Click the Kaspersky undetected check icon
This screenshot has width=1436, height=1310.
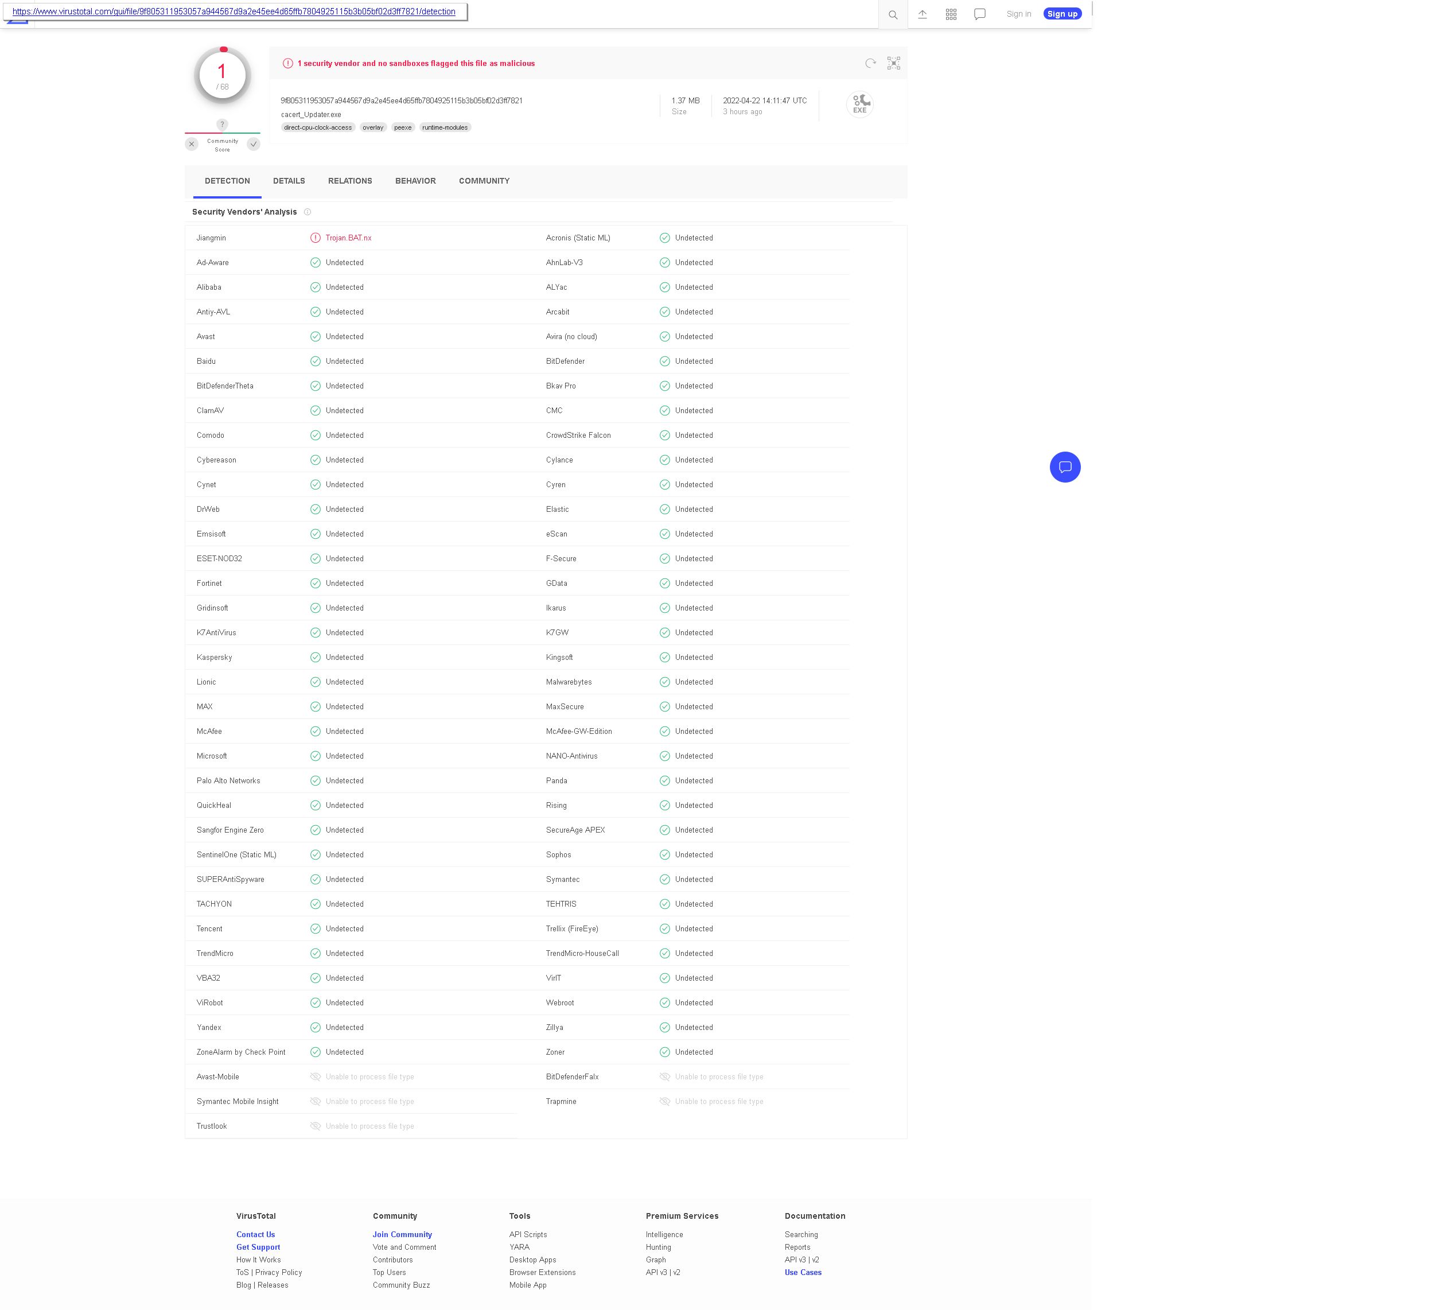[316, 658]
